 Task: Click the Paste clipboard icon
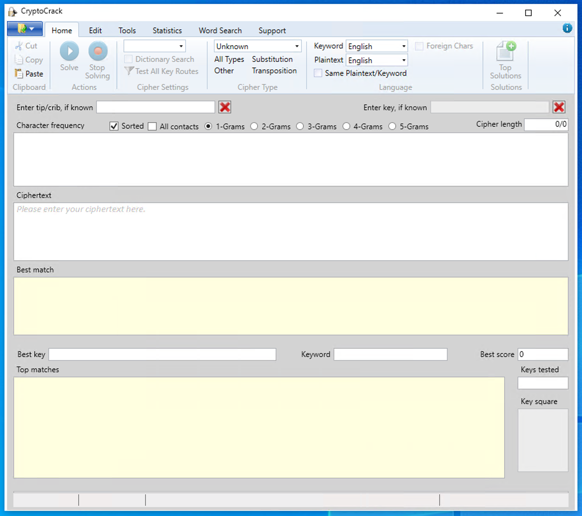19,73
